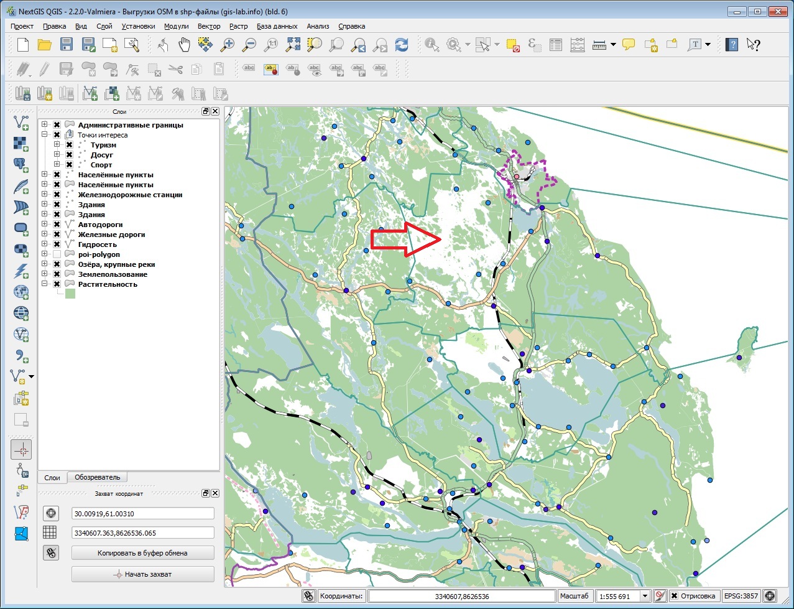Open the Масштаб scale dropdown
Viewport: 794px width, 609px height.
(x=645, y=596)
